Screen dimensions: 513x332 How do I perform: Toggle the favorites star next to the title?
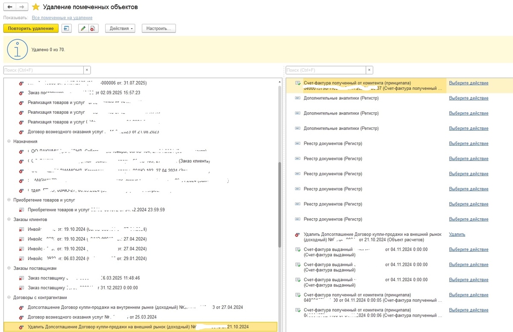pos(36,7)
